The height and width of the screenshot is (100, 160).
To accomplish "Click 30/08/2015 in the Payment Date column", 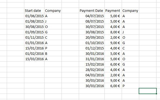I will pyautogui.click(x=92, y=32).
